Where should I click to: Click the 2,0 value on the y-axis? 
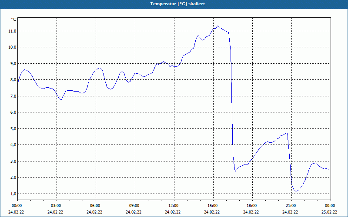(13, 178)
